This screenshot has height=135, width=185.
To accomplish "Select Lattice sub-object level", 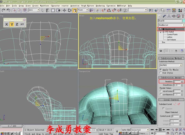I will pos(170,37).
